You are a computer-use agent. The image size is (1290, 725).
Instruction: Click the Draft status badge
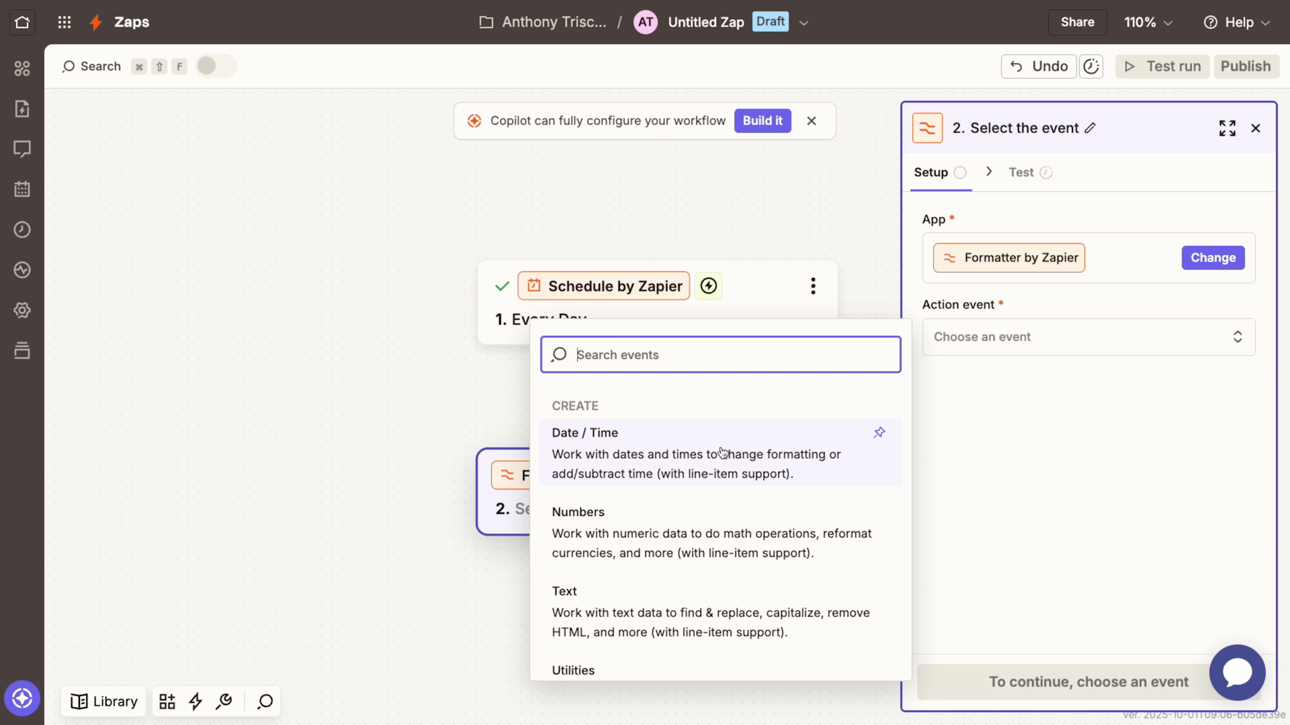coord(770,21)
